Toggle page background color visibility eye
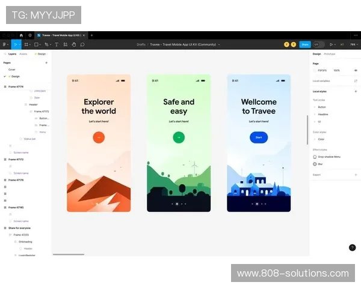Viewport: 361px width, 288px height. [356, 70]
